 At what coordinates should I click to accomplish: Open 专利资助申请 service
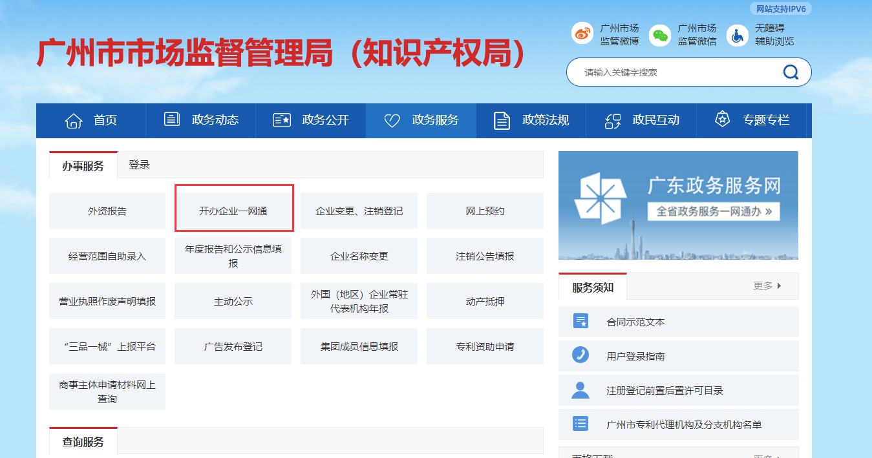pos(485,346)
